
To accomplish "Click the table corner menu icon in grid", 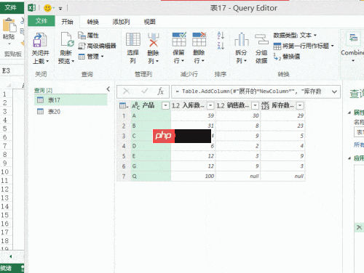I will 124,106.
